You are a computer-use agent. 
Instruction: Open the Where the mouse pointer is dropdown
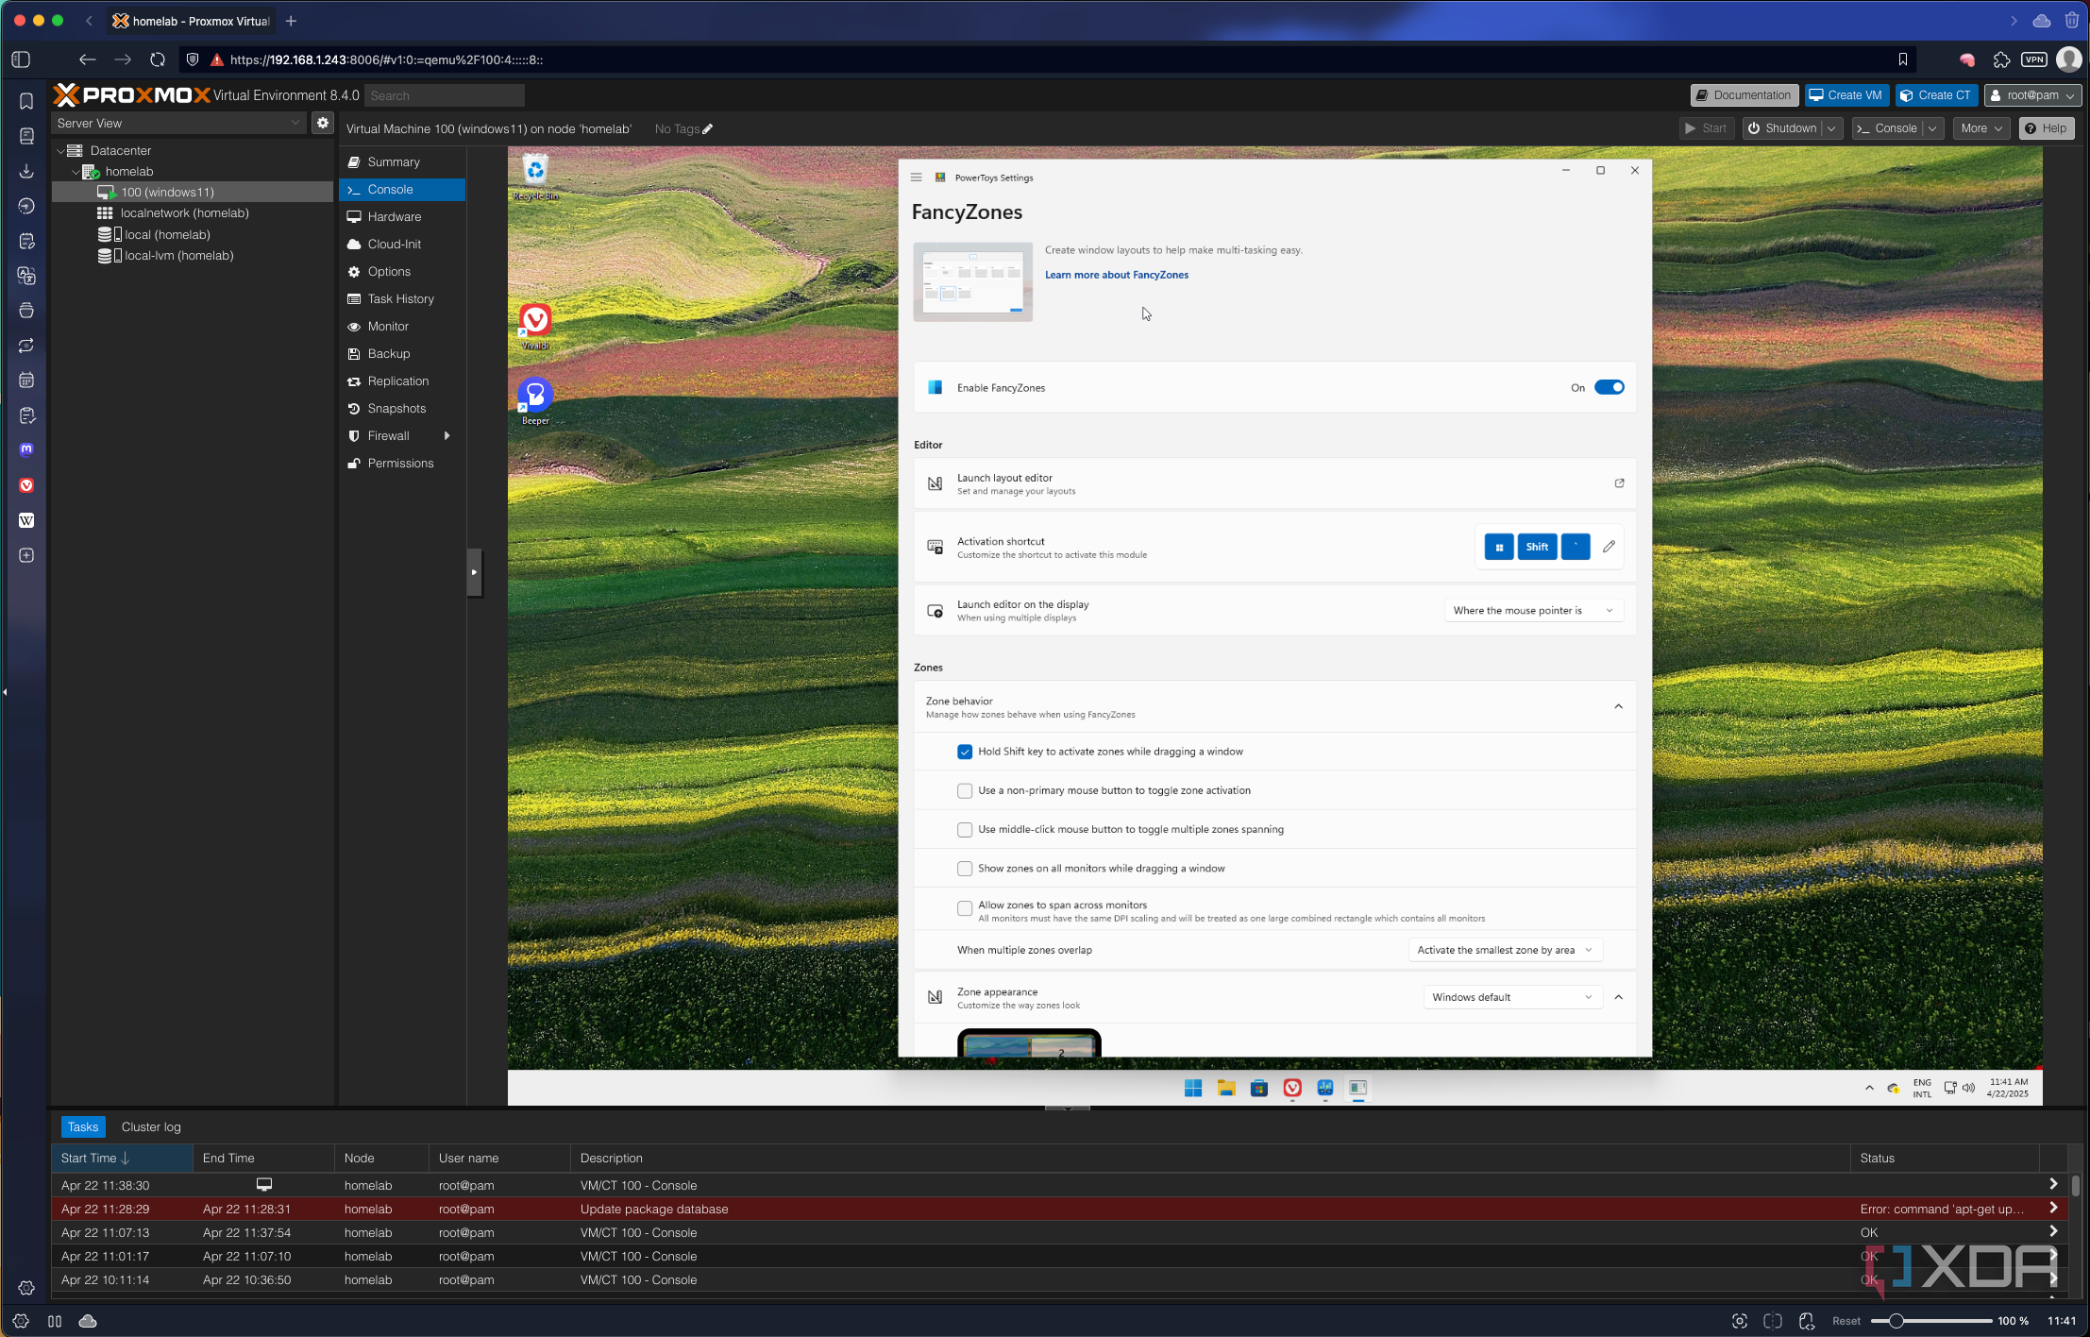1532,611
